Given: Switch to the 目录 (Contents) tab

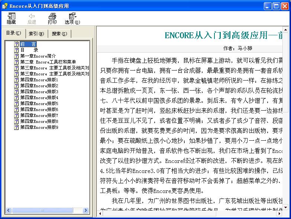Looking at the screenshot, I should click(13, 33).
